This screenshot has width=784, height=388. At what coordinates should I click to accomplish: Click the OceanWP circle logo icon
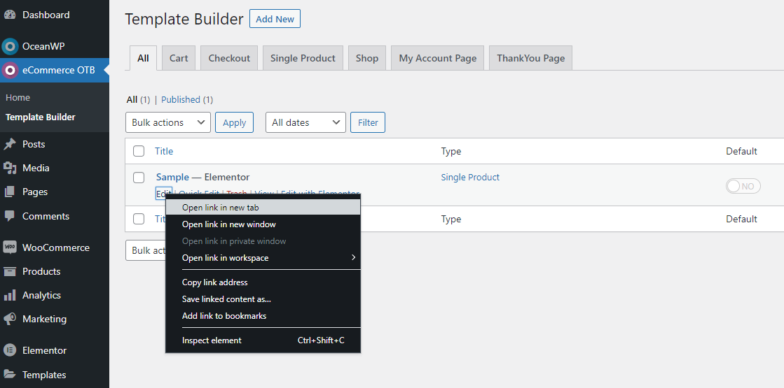(x=10, y=46)
